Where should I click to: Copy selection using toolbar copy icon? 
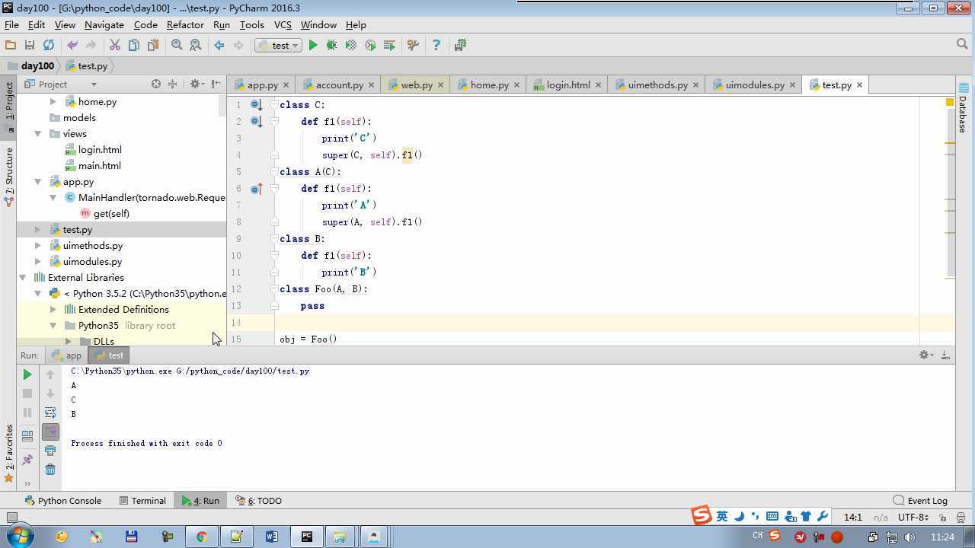pyautogui.click(x=134, y=46)
